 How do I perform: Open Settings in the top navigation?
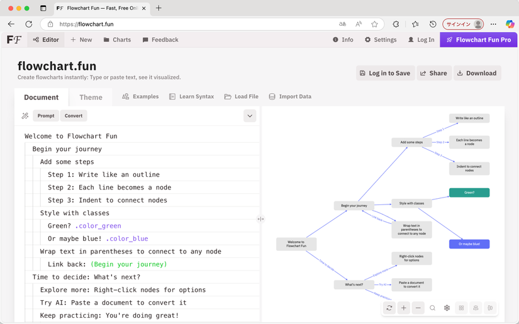pyautogui.click(x=381, y=40)
